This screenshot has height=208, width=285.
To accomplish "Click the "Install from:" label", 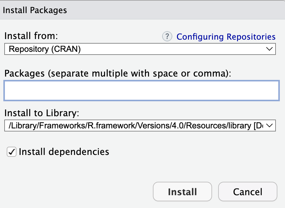I will (31, 36).
